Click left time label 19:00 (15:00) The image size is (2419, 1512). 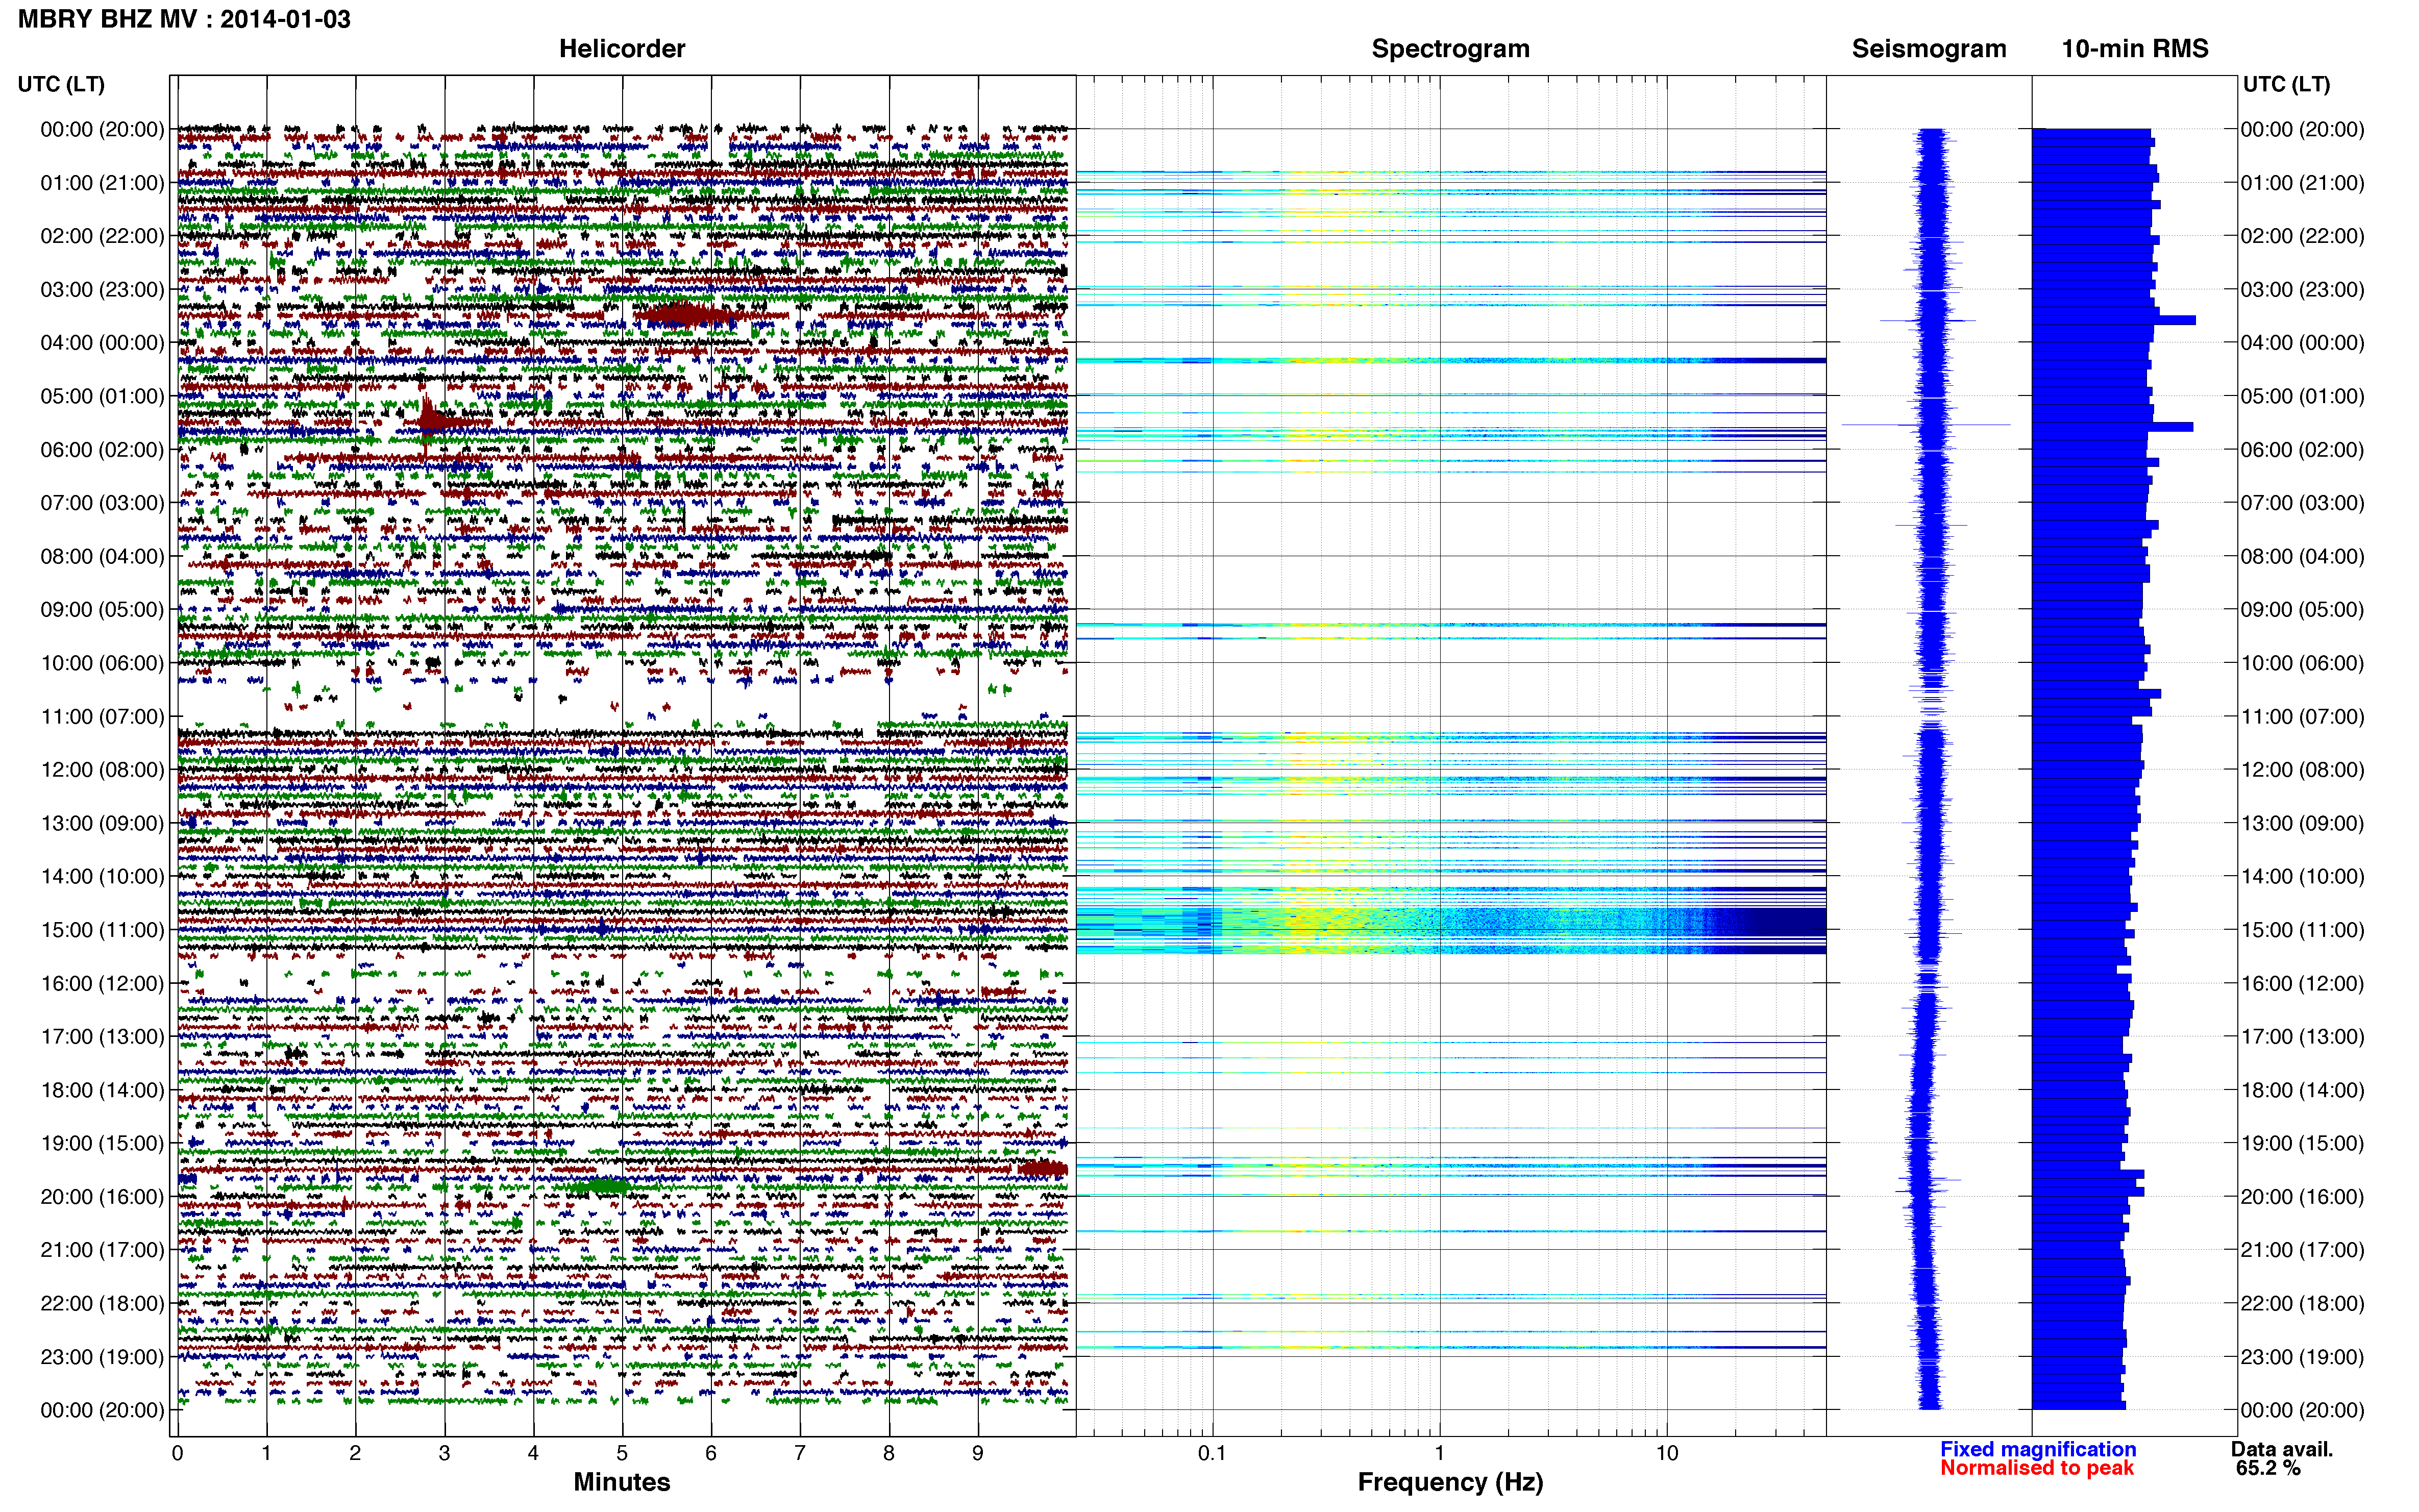(102, 1143)
